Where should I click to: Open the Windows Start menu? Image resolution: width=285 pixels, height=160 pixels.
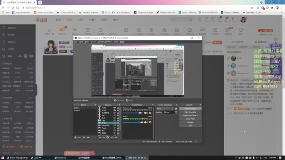(2, 158)
